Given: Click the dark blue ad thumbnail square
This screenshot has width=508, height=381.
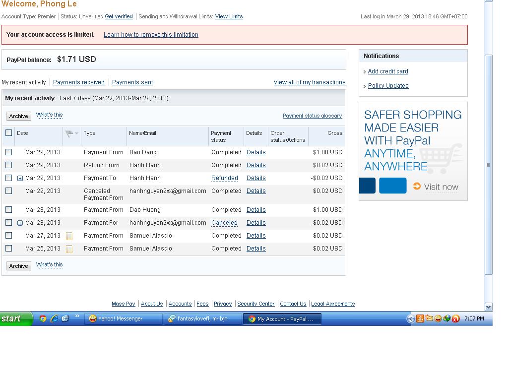Looking at the screenshot, I should point(368,186).
